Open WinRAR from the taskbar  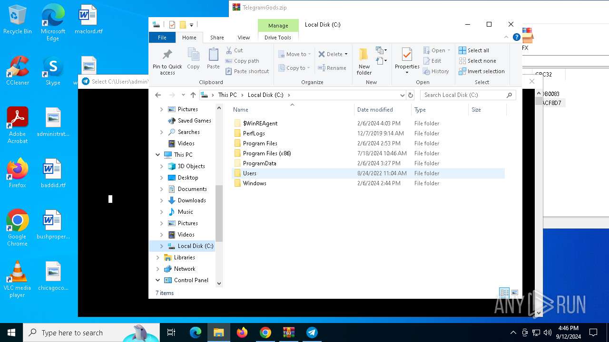pos(289,332)
